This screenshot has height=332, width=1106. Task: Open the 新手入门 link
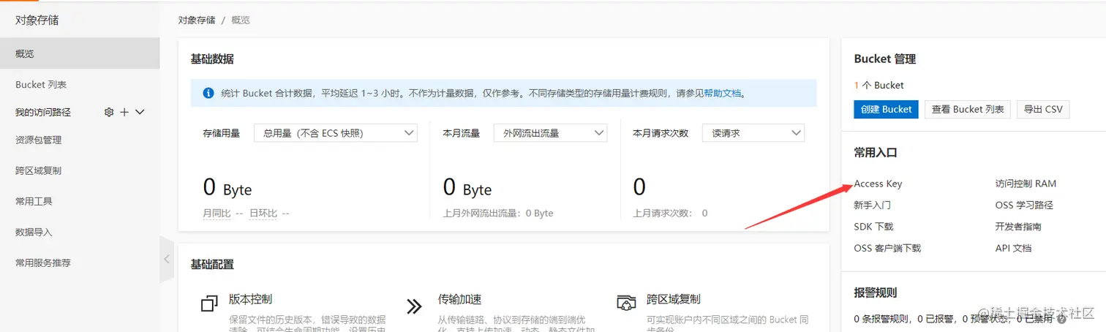[x=873, y=205]
